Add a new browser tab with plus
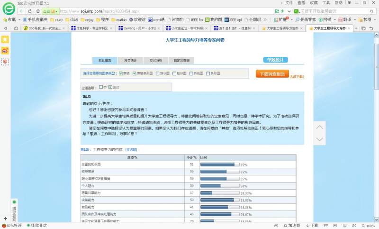This screenshot has height=229, width=379. pyautogui.click(x=356, y=28)
